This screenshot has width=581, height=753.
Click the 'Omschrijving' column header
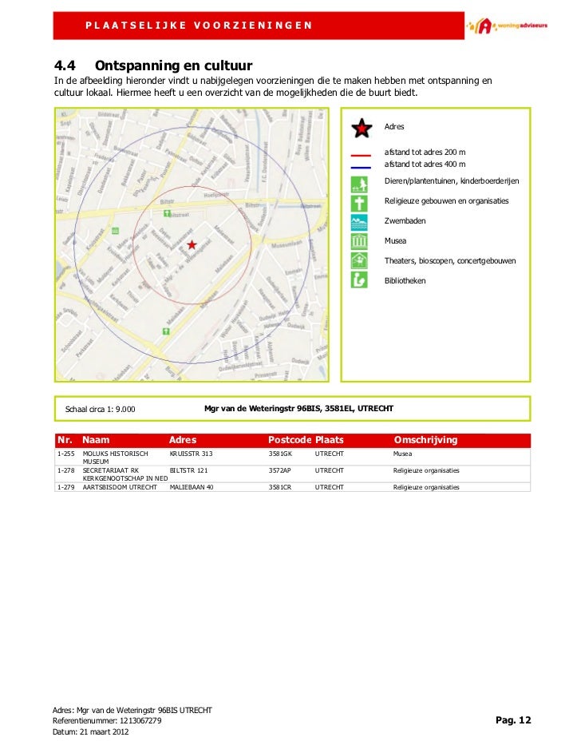pyautogui.click(x=425, y=440)
